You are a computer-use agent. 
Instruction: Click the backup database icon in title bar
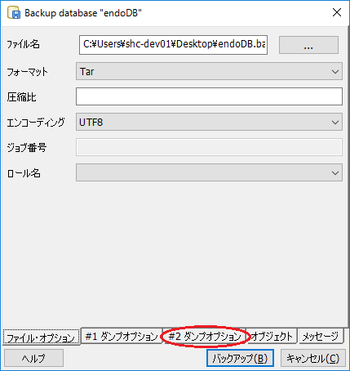click(x=14, y=12)
